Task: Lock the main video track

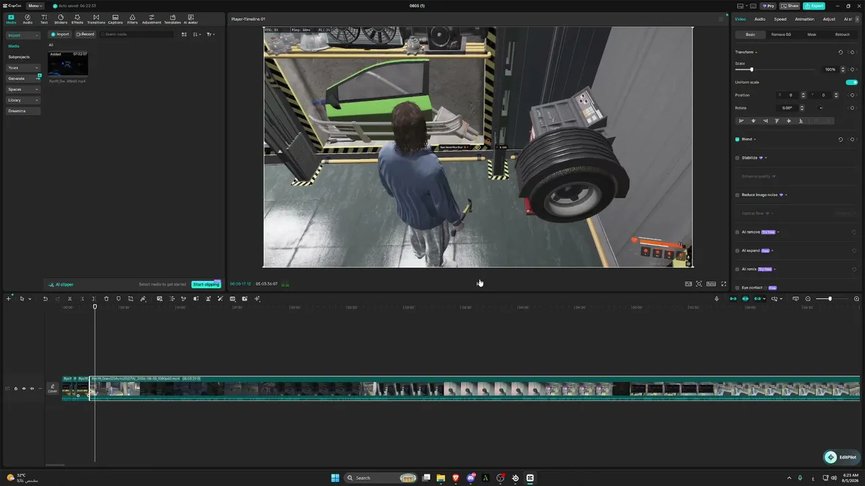Action: click(x=16, y=389)
